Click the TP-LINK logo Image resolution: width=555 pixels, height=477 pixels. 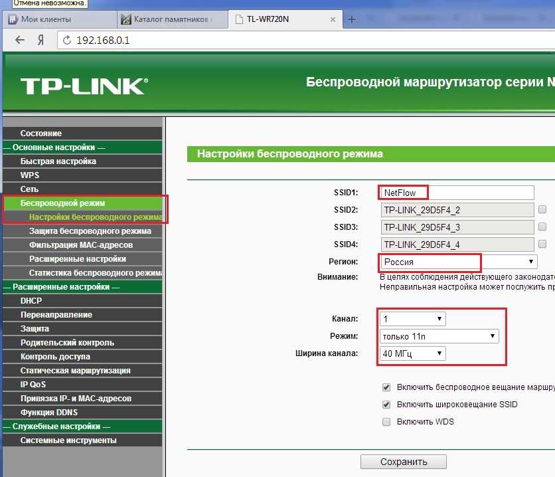tap(82, 86)
